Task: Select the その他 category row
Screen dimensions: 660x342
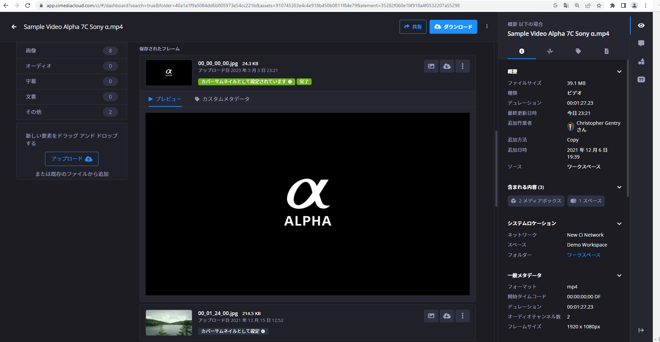Action: tap(72, 112)
